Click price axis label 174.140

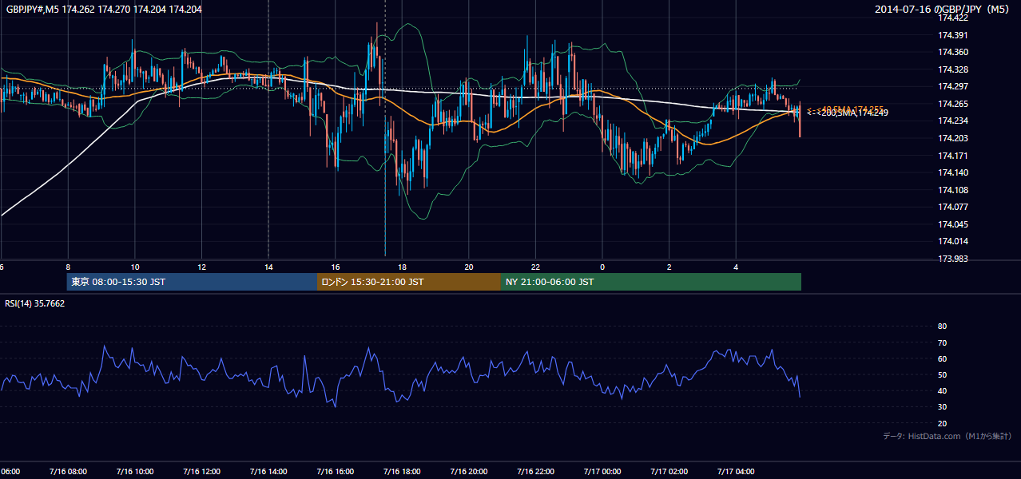click(x=955, y=172)
